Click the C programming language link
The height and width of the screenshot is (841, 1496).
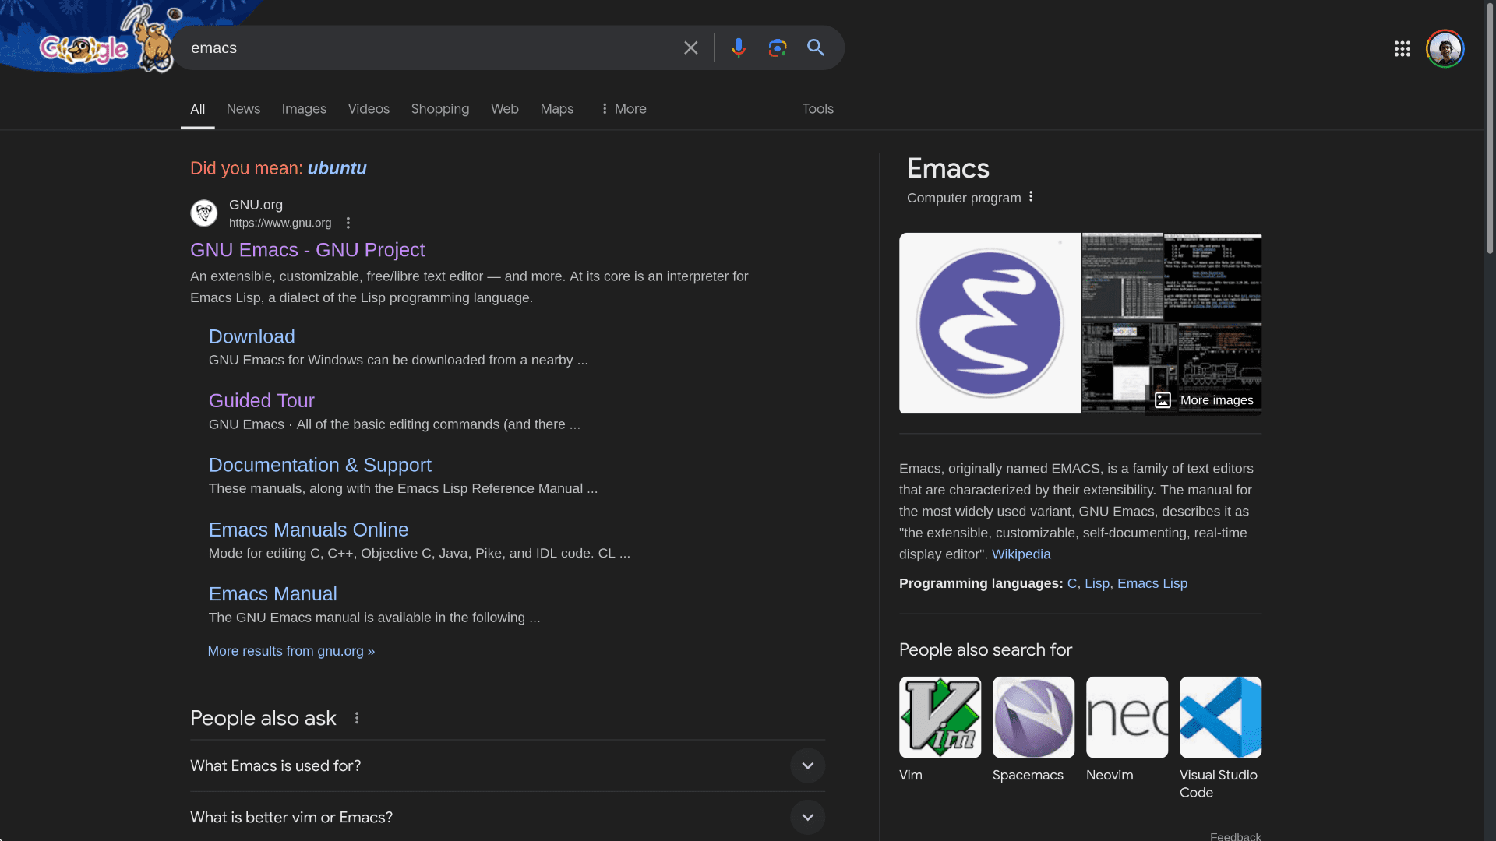(1072, 584)
